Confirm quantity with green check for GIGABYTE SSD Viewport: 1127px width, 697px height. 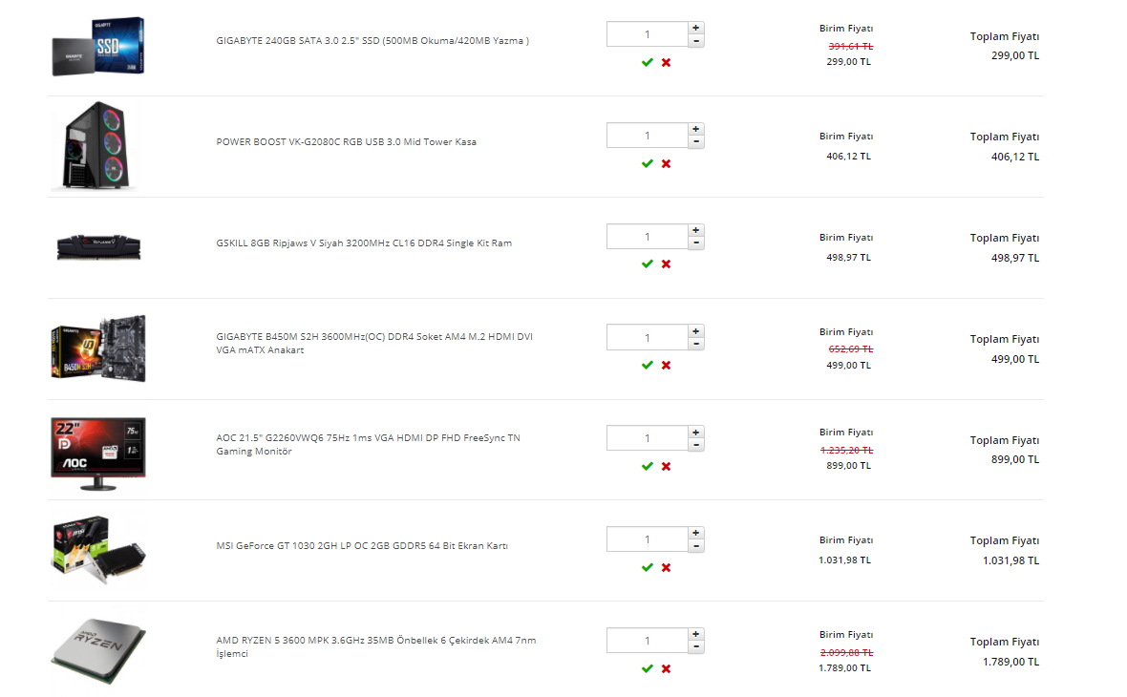click(x=647, y=62)
